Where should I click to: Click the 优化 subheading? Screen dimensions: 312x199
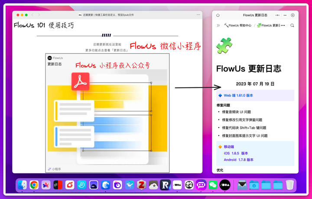tap(220, 170)
